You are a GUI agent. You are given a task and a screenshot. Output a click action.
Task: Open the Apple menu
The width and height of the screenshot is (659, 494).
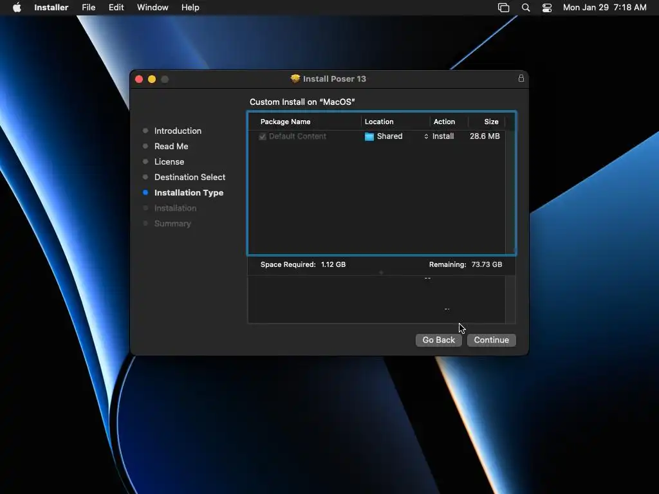pos(17,8)
